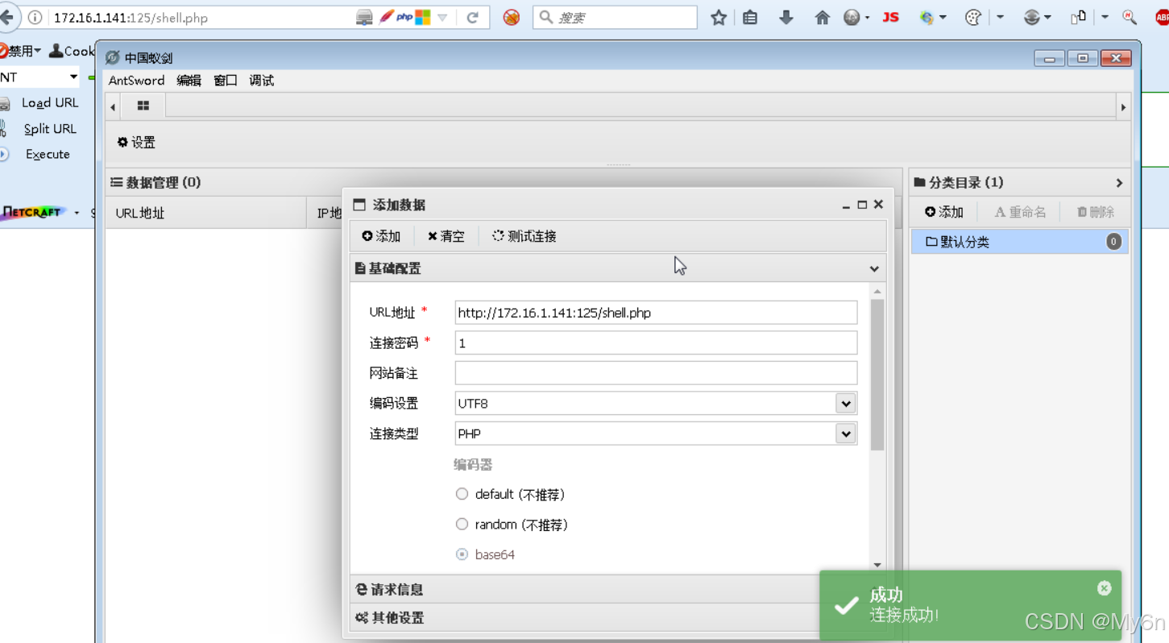This screenshot has width=1169, height=643.
Task: Click the magnifier extension icon in browser toolbar
Action: tap(1130, 18)
